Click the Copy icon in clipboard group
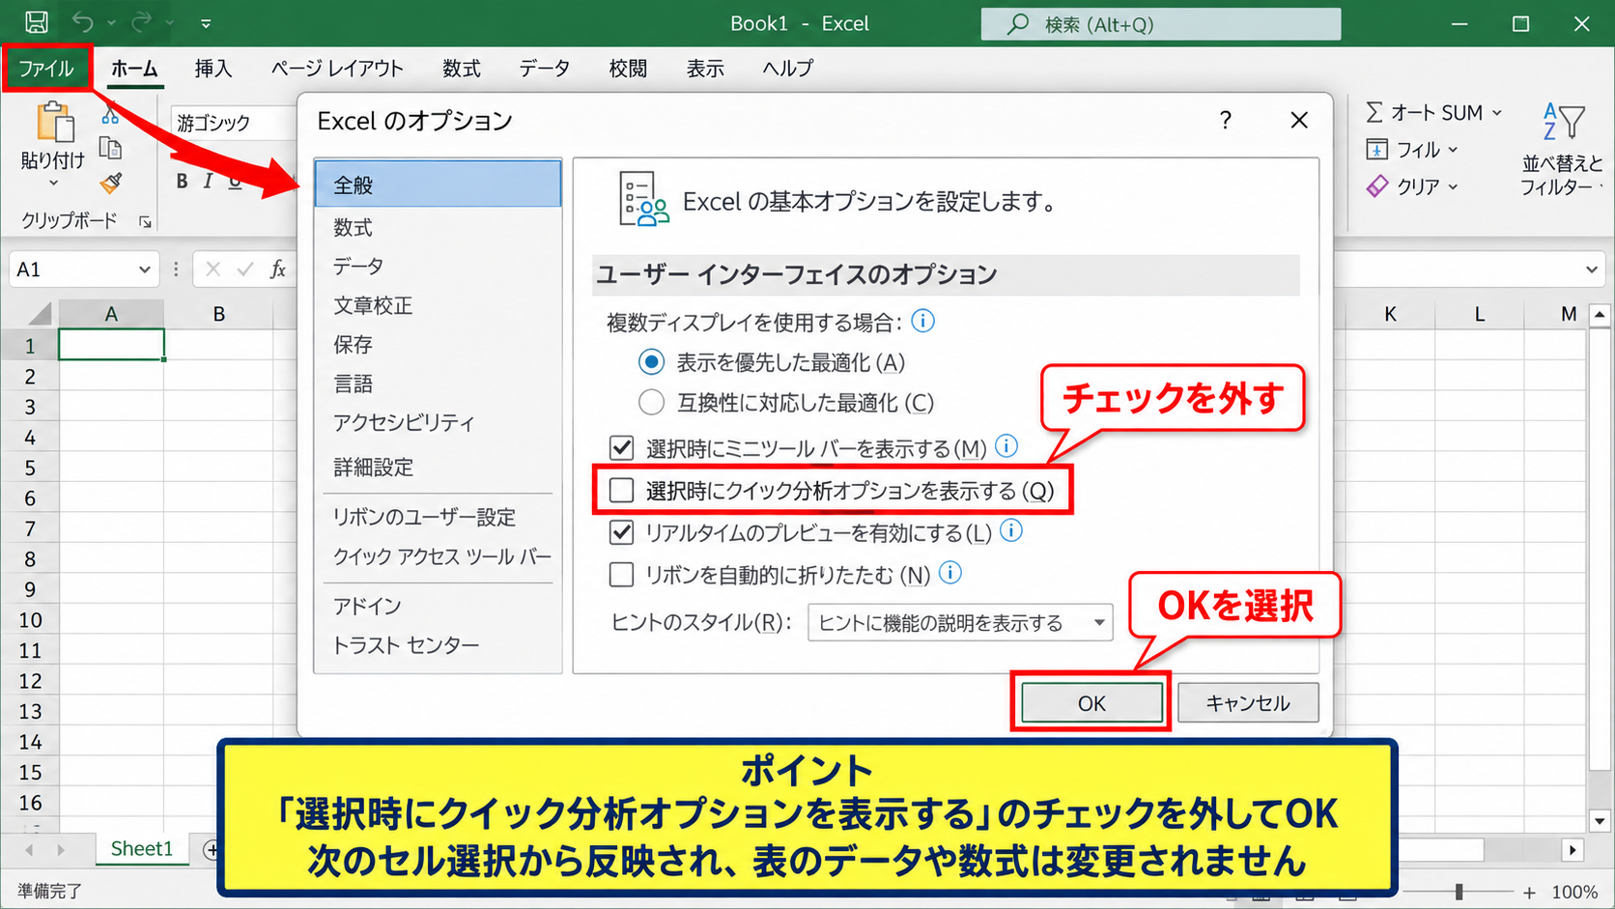1615x909 pixels. (x=111, y=148)
